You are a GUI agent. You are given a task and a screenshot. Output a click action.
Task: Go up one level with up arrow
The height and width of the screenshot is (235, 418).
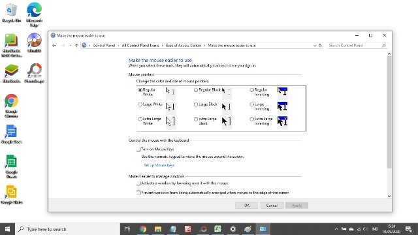[x=76, y=46]
